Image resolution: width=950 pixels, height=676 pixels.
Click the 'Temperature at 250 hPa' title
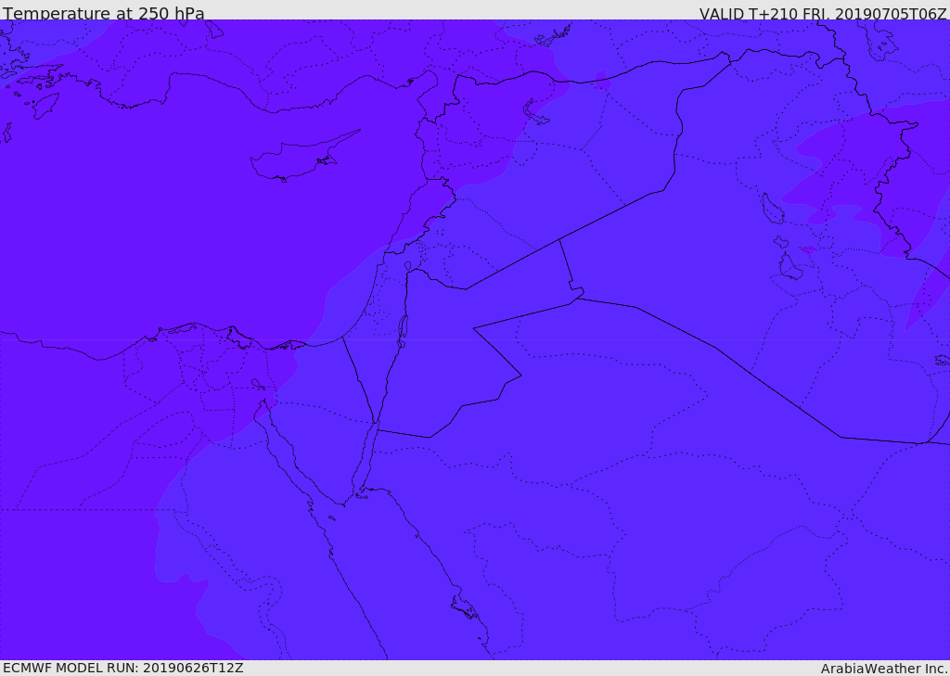tap(104, 13)
